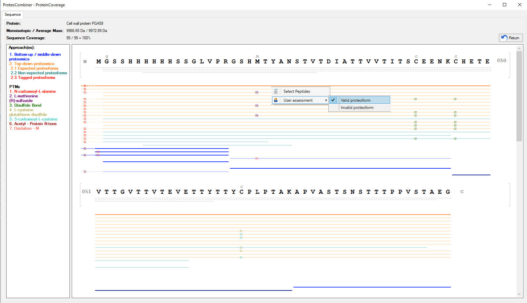Click the User assessment person icon
This screenshot has height=303, width=527.
click(276, 100)
